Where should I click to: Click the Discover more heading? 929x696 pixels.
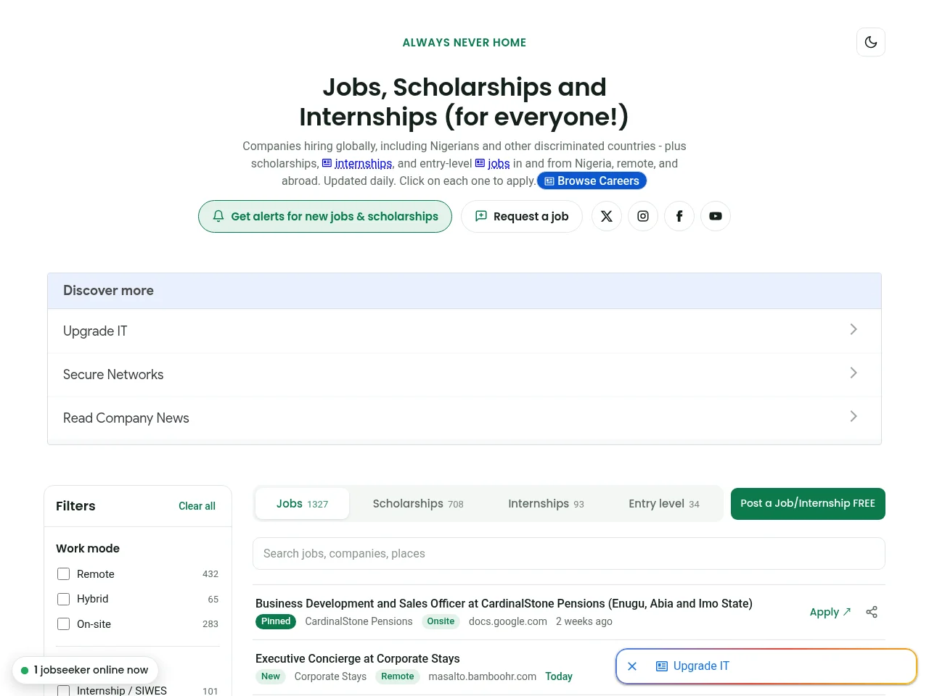click(108, 291)
